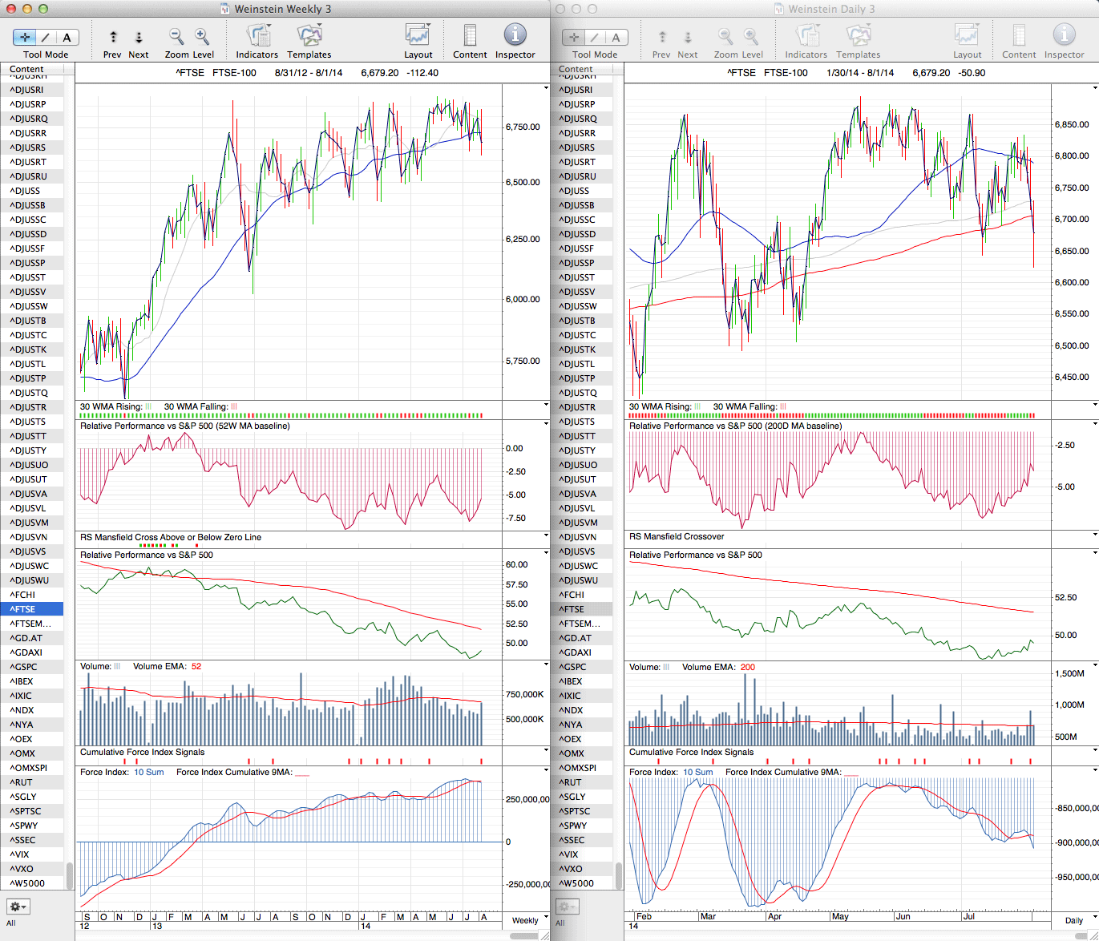This screenshot has width=1099, height=941.
Task: Open gear action menu below Weekly symbol list
Action: [18, 907]
